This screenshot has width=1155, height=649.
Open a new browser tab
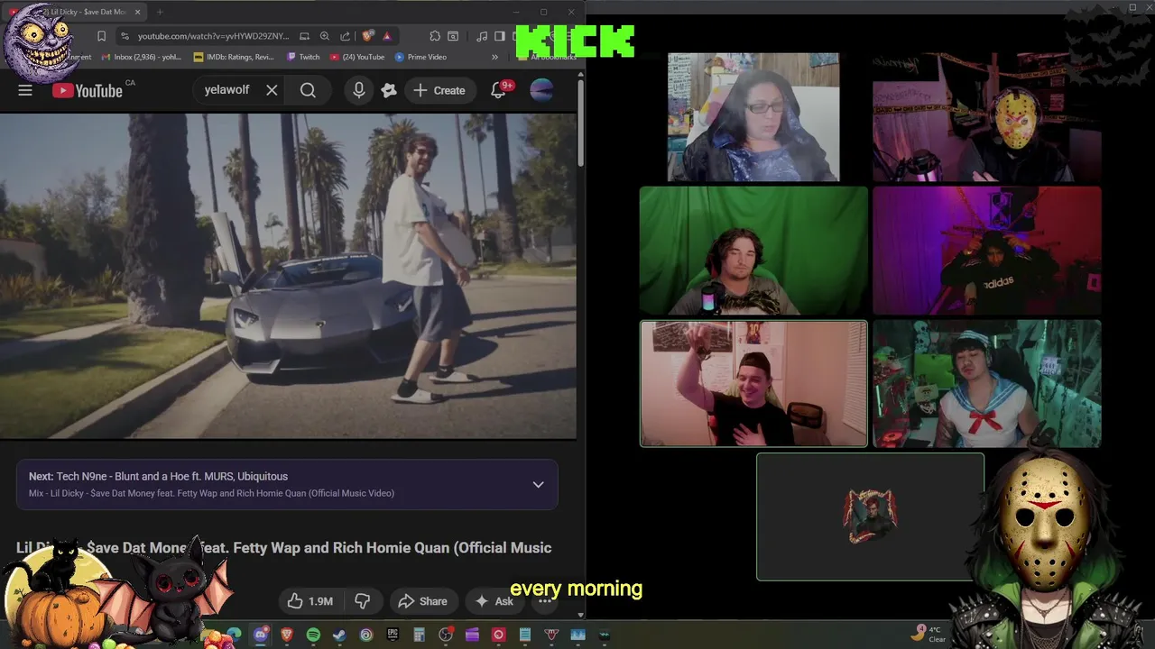pyautogui.click(x=160, y=12)
